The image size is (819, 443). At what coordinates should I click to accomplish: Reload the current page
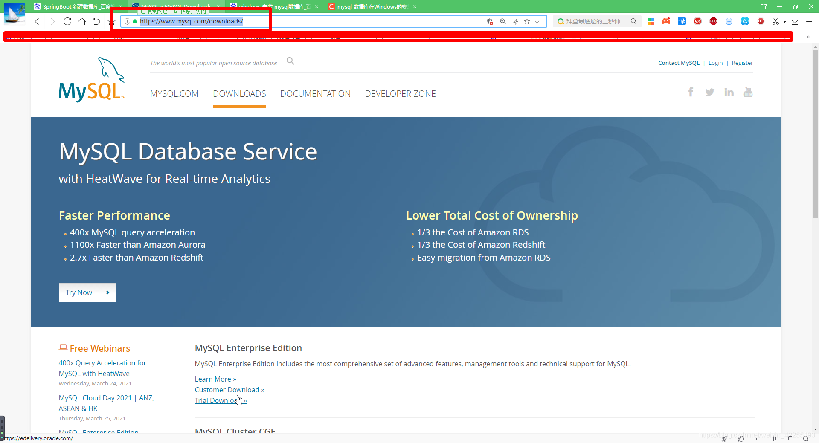67,21
